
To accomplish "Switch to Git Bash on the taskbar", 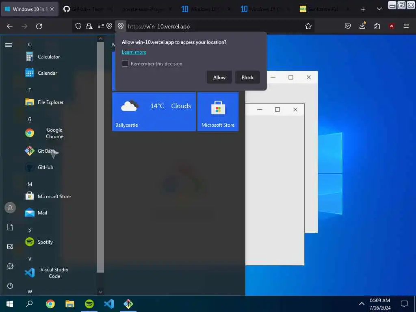I will 128,304.
